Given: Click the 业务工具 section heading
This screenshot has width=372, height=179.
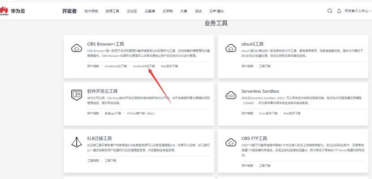Looking at the screenshot, I should tap(216, 23).
